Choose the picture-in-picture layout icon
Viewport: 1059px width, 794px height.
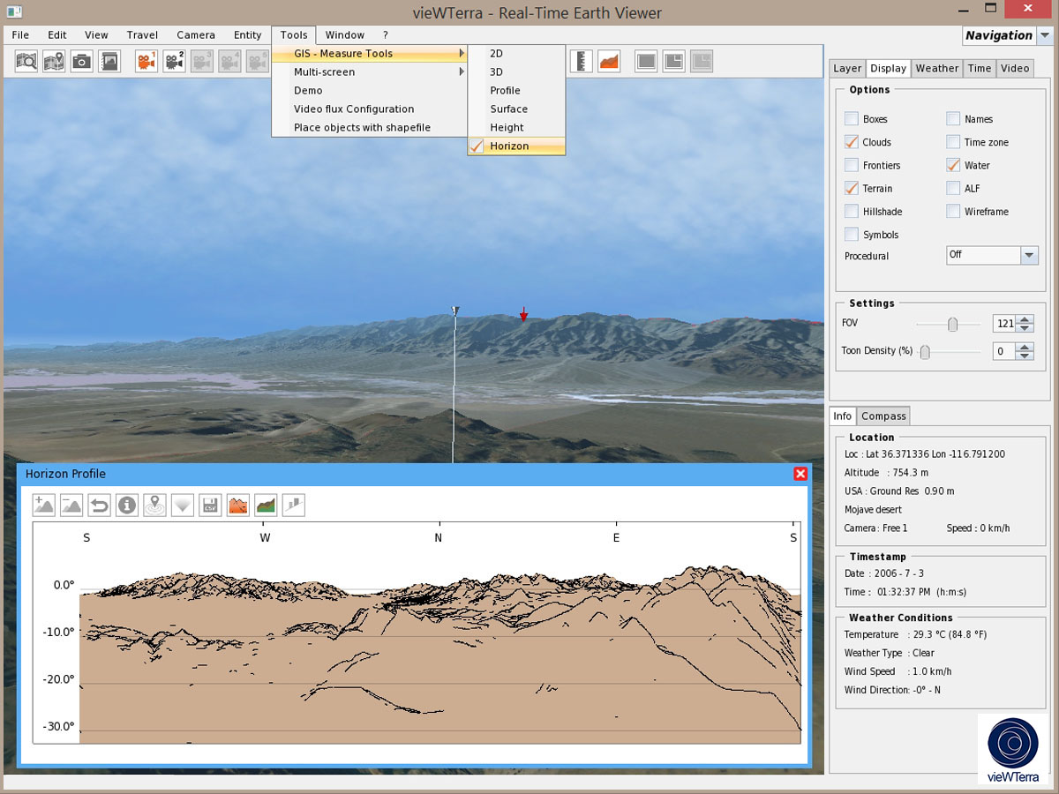pos(673,61)
